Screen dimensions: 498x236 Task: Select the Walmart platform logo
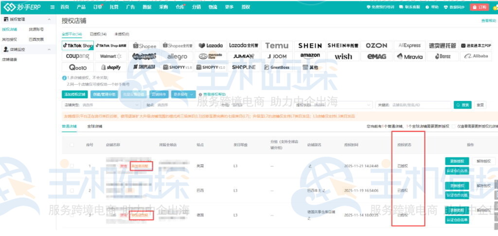(111, 56)
